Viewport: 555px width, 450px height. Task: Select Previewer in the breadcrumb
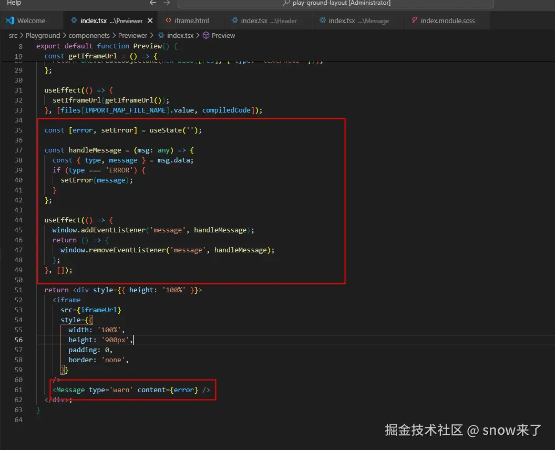tap(132, 35)
